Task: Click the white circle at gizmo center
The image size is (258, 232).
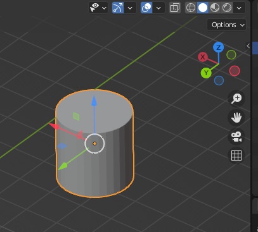Action: click(x=94, y=143)
